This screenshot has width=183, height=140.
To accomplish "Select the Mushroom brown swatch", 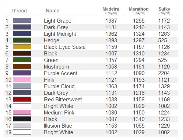I will tap(22, 66).
